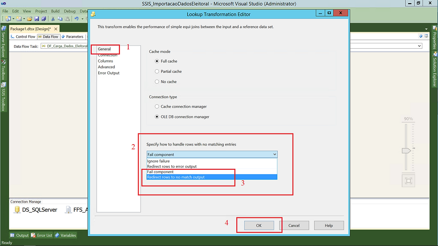
Task: Open the View menu
Action: tap(27, 11)
